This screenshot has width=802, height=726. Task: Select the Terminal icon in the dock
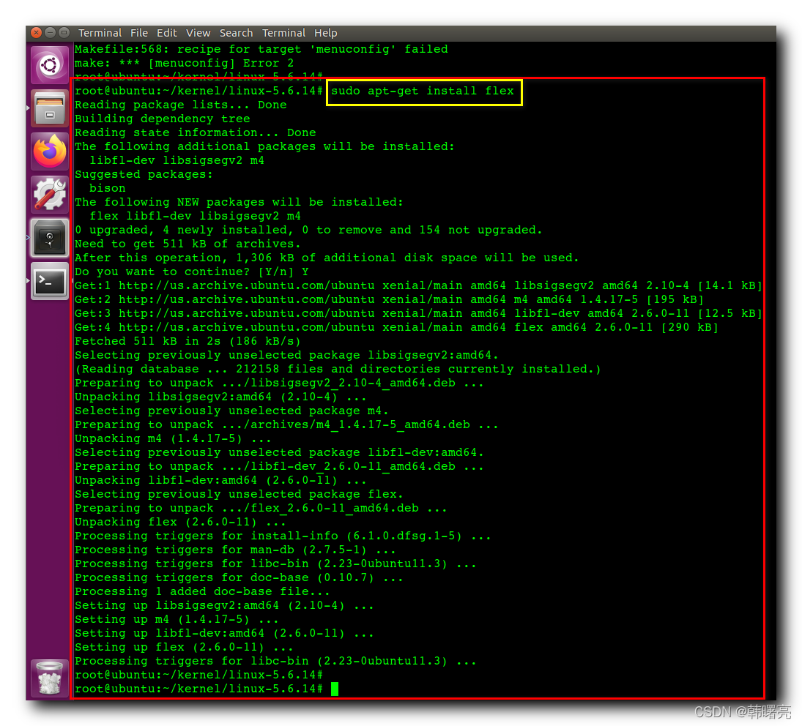coord(50,281)
